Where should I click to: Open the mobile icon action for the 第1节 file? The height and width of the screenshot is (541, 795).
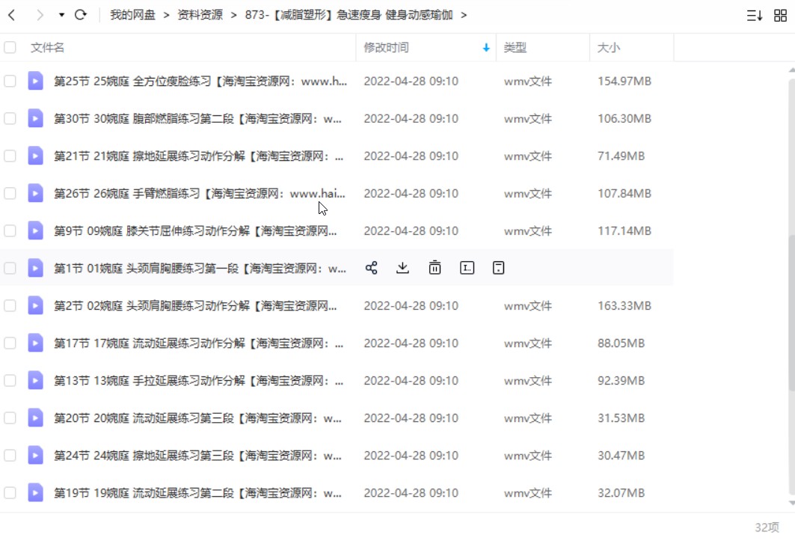[x=498, y=268]
